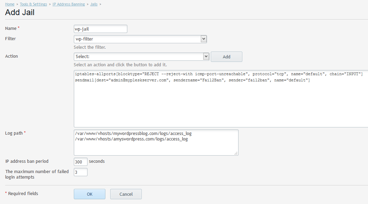Click into the Log path text area
Screen dimensions: 368x204
pos(156,143)
